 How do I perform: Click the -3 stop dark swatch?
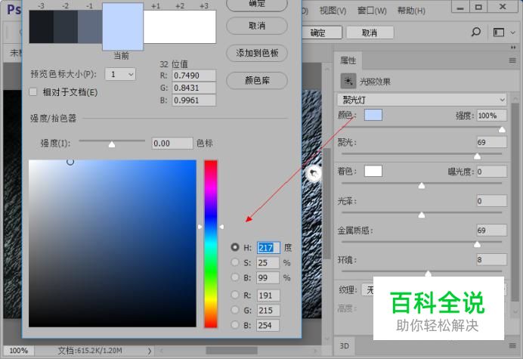click(x=42, y=26)
